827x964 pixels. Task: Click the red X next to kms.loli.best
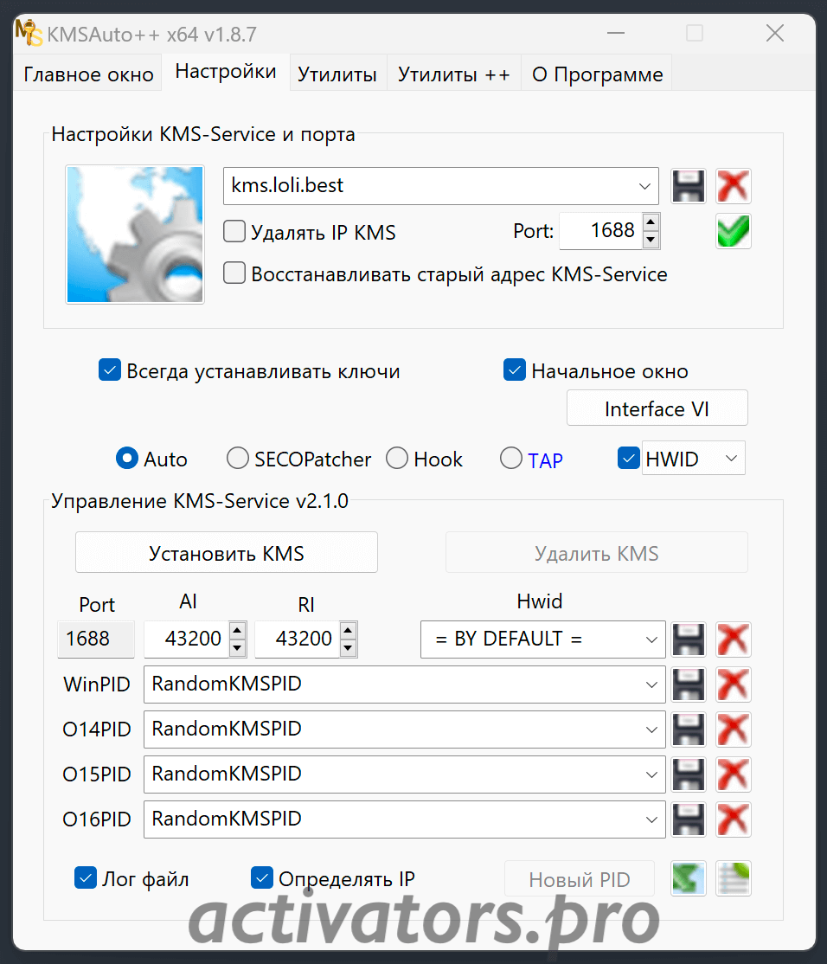click(x=734, y=186)
